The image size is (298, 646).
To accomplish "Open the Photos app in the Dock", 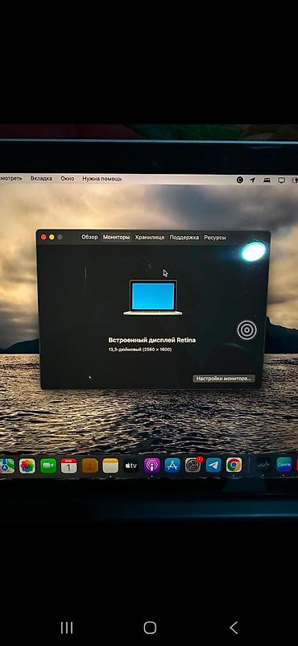I will [27, 466].
